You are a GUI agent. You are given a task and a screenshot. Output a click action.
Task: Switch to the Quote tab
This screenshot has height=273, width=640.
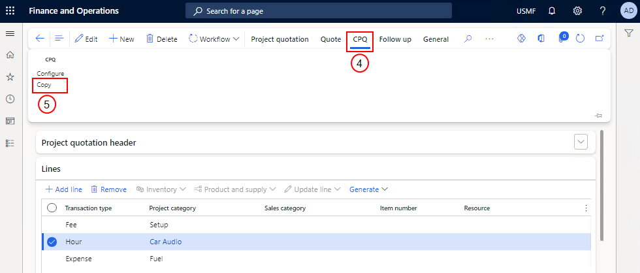click(330, 39)
